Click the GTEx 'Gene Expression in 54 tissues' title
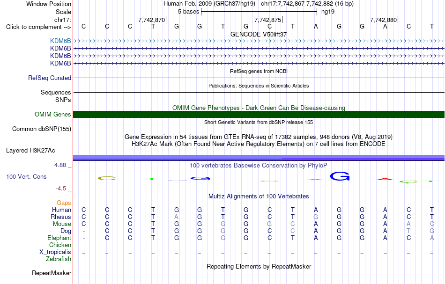This screenshot has height=284, width=445. click(259, 137)
